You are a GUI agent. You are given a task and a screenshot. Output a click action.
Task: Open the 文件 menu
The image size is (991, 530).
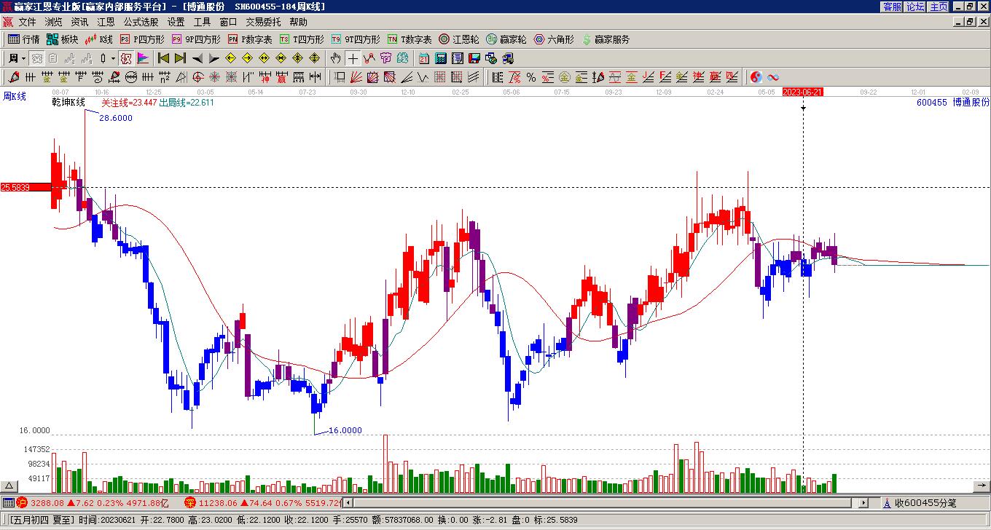click(27, 22)
